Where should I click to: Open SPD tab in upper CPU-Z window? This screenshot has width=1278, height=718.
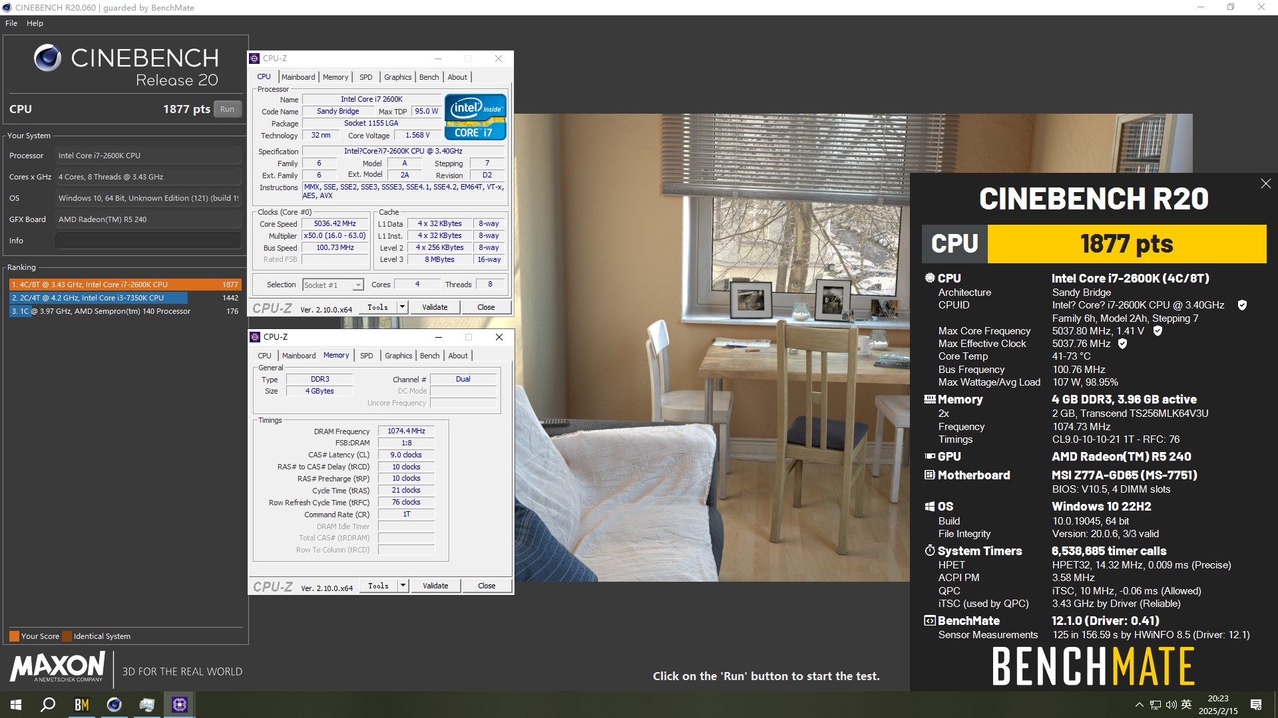[366, 77]
